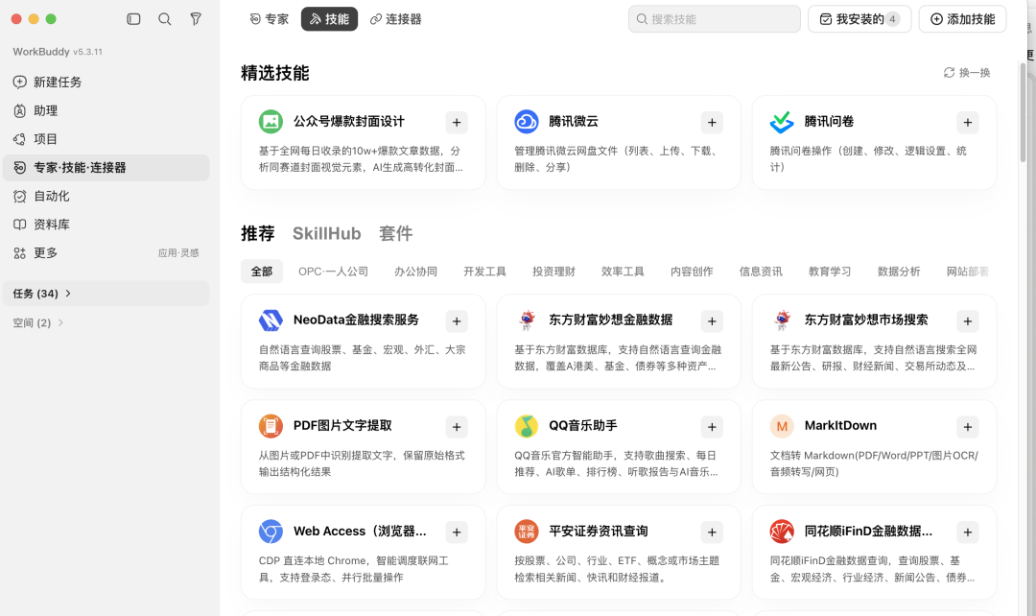Open the search magnifier in sidebar header
This screenshot has height=616, width=1036.
click(165, 19)
